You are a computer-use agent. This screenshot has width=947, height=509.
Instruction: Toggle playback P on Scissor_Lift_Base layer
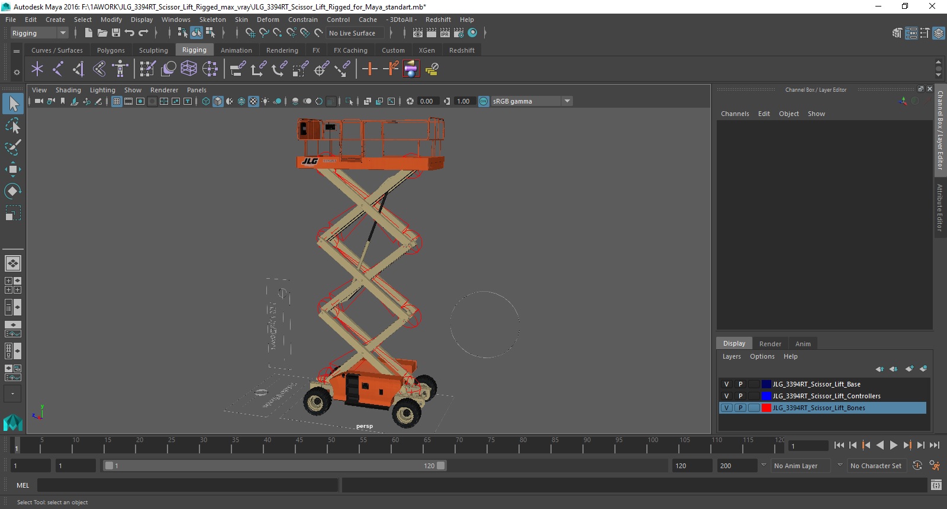pos(740,384)
